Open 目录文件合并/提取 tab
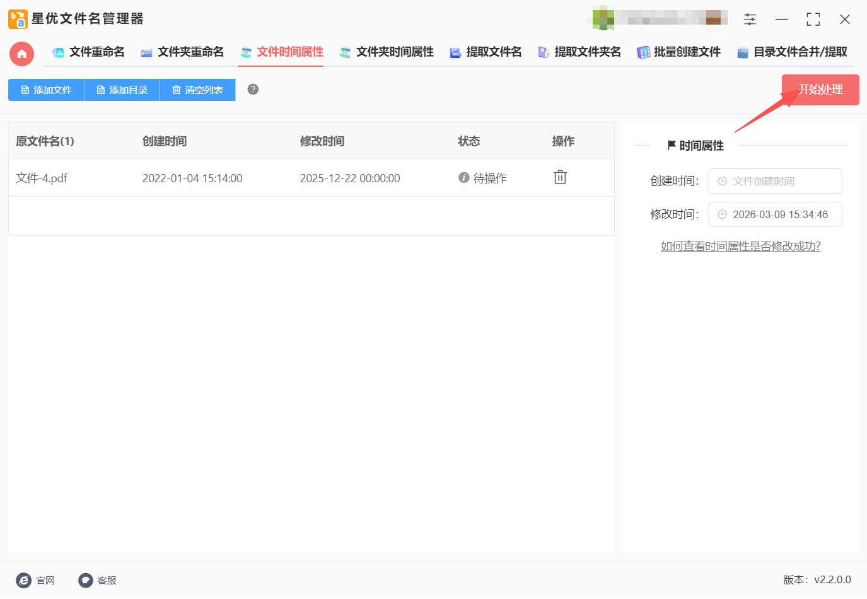This screenshot has width=867, height=599. (792, 52)
